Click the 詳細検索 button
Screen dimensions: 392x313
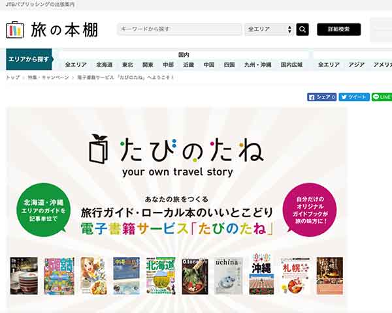click(x=338, y=29)
